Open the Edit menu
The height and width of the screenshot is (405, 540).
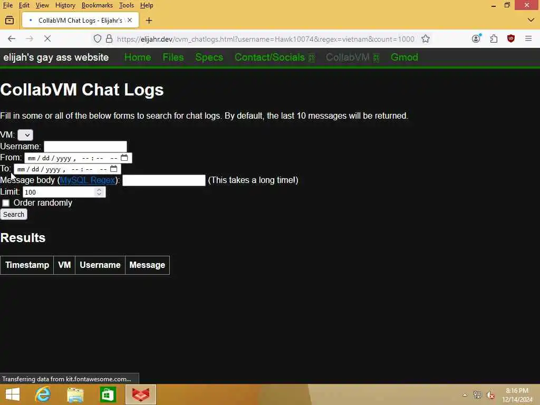point(24,5)
